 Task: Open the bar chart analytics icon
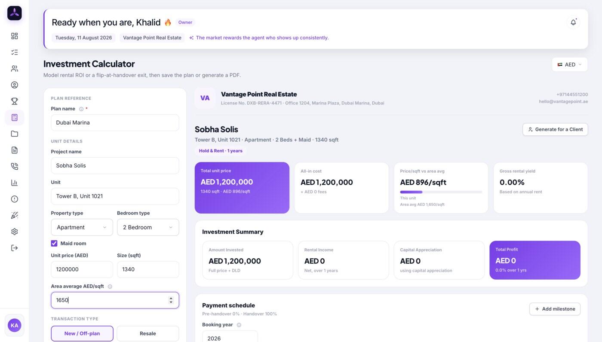coord(14,183)
